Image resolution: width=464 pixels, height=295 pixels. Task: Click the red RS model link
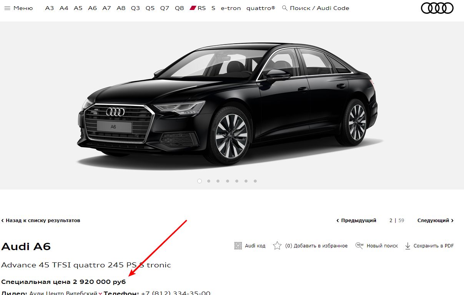point(198,8)
